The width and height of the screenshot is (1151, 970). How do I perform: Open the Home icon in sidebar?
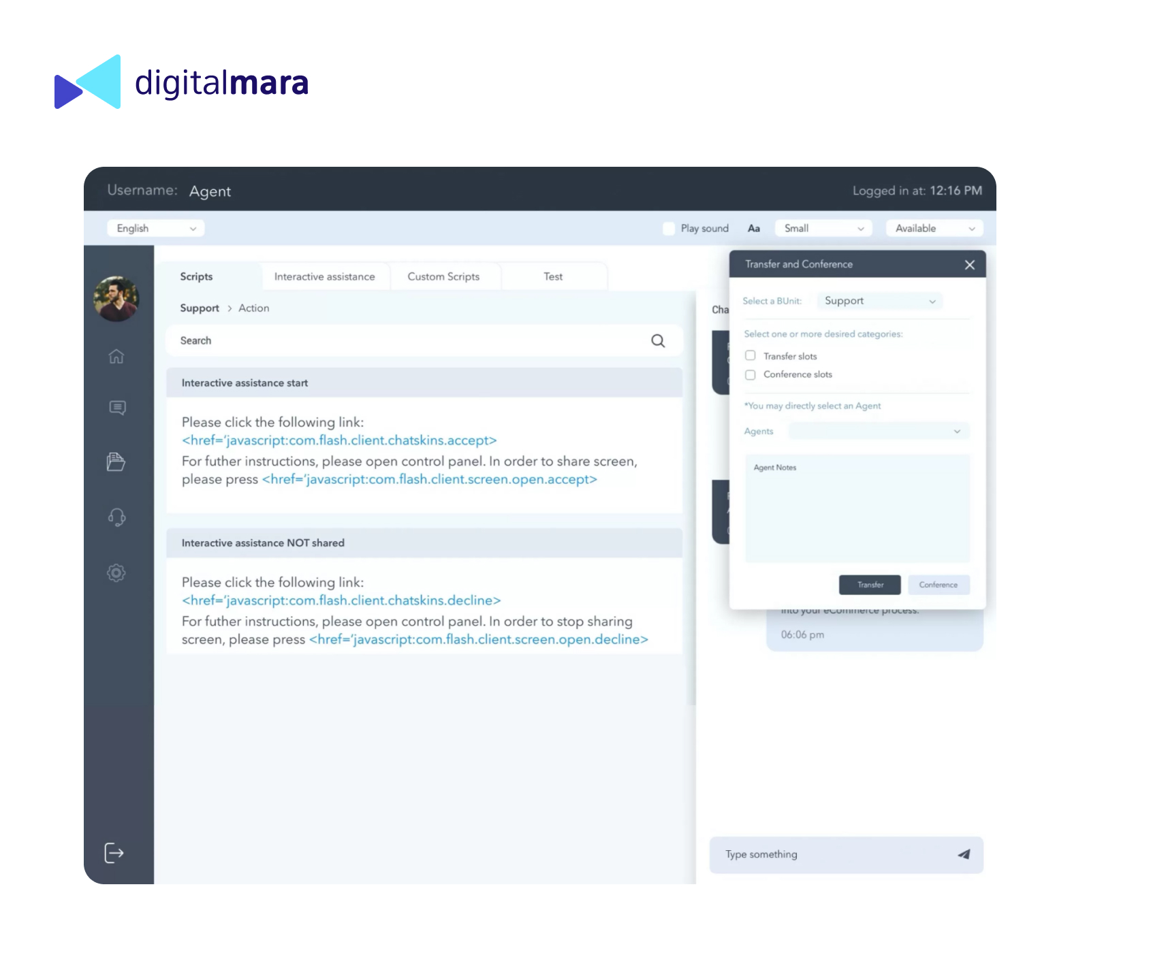pos(116,356)
